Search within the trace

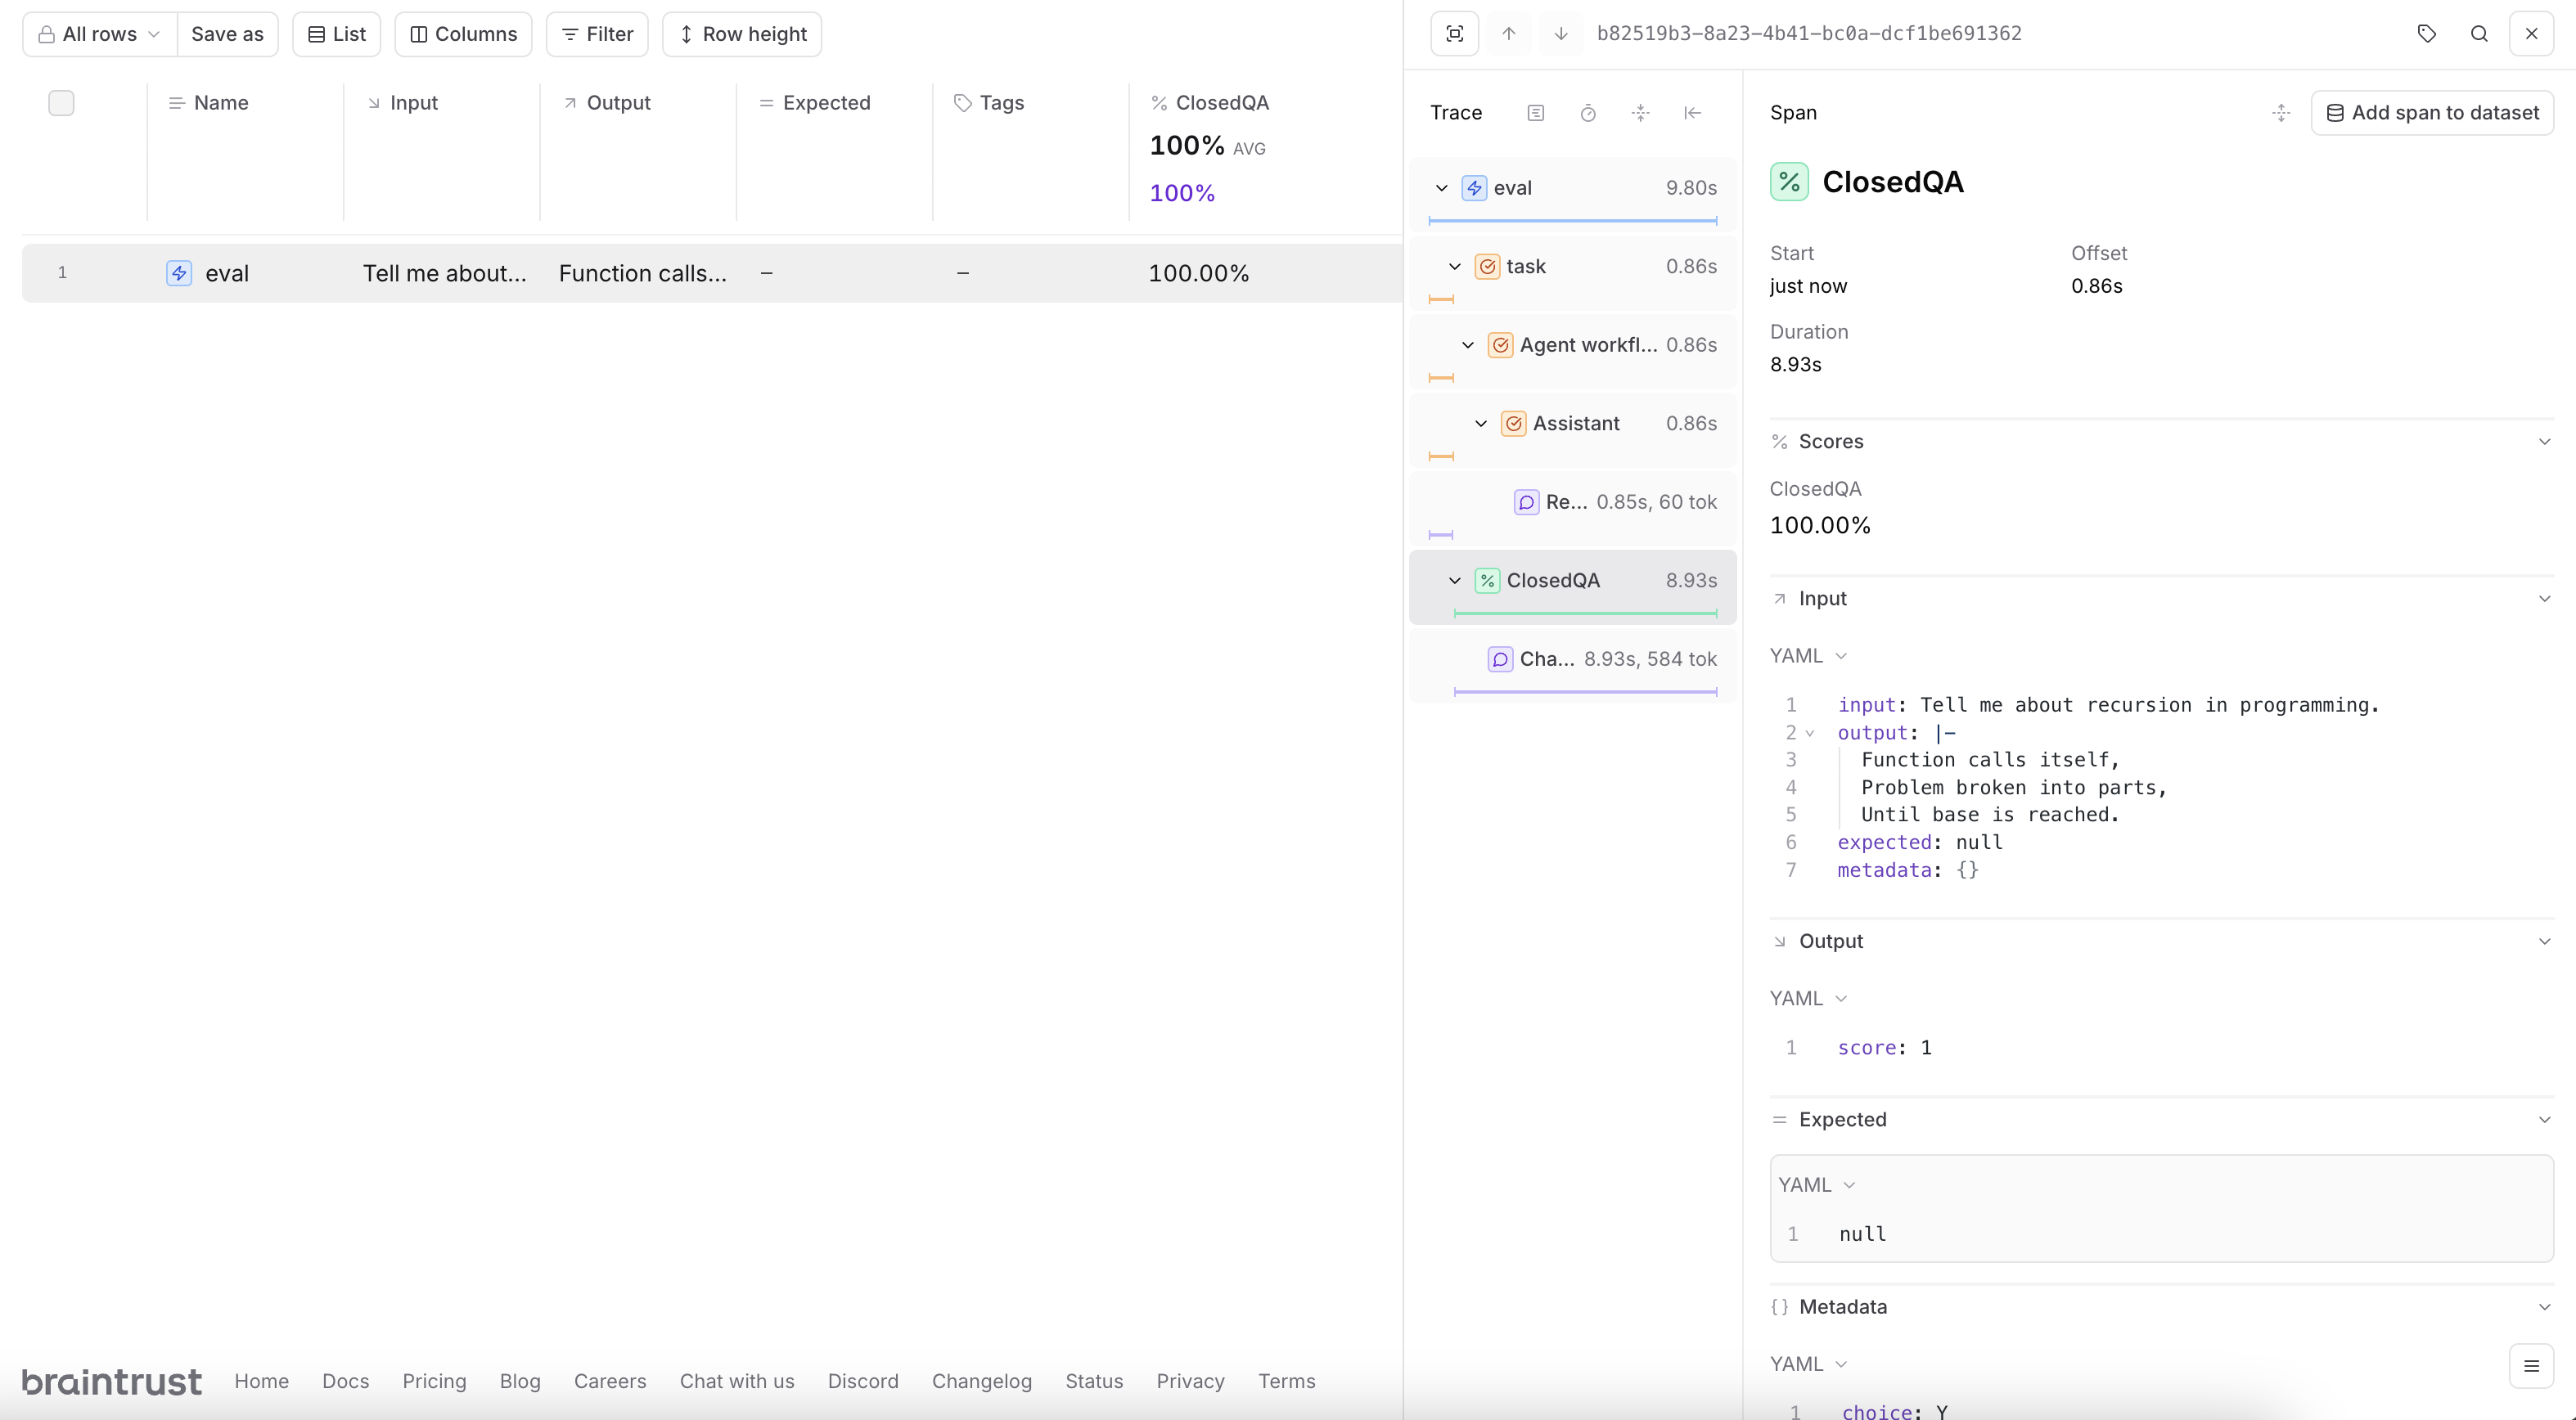coord(2479,33)
